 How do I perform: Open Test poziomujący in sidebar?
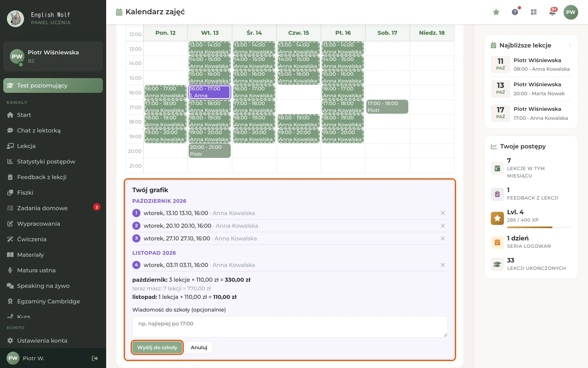tap(53, 85)
